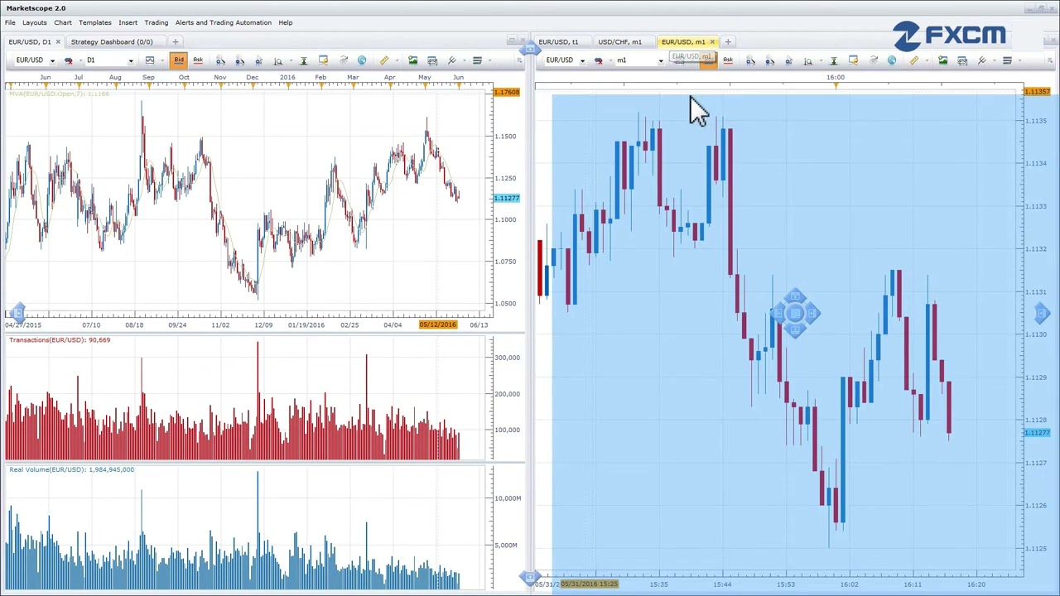
Task: Click the save-as-picture icon in left toolbar
Action: (412, 60)
